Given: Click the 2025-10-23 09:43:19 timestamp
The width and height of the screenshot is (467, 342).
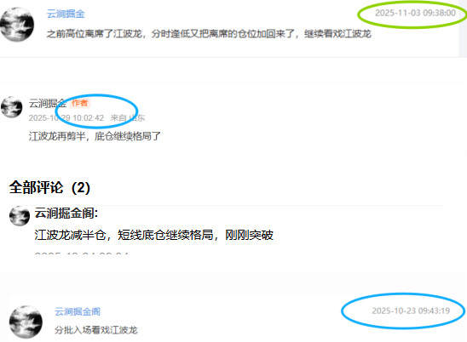Looking at the screenshot, I should (x=411, y=311).
